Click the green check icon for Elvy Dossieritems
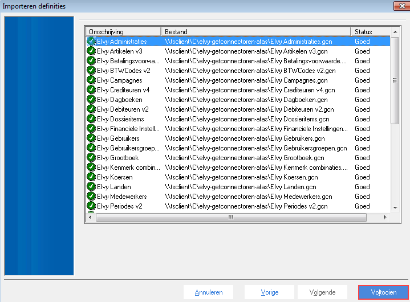 pyautogui.click(x=91, y=119)
